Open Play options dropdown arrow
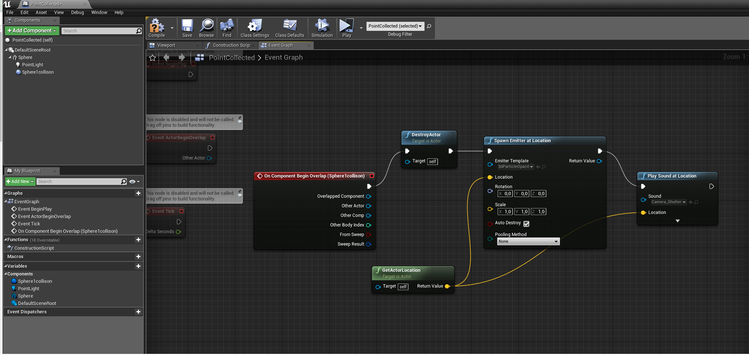The height and width of the screenshot is (355, 749). tap(361, 28)
